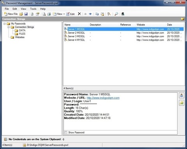Collapse the Connection Strings tree node
The width and height of the screenshot is (187, 149).
9,27
